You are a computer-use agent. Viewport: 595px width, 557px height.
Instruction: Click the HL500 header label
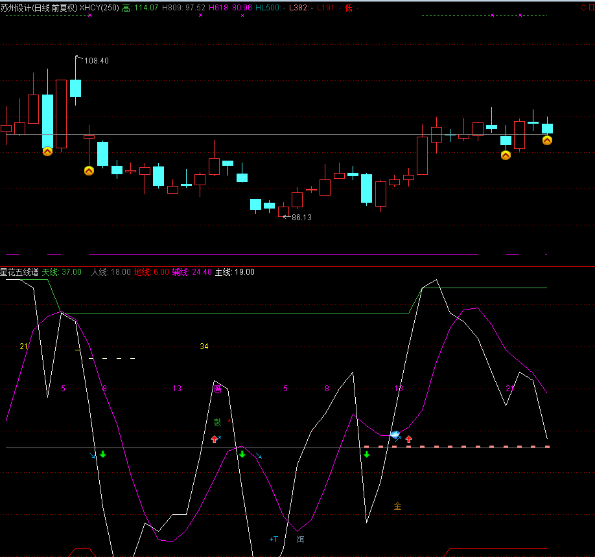(270, 8)
